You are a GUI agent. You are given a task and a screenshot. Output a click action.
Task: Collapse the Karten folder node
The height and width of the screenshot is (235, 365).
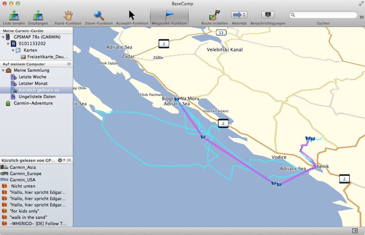13,50
